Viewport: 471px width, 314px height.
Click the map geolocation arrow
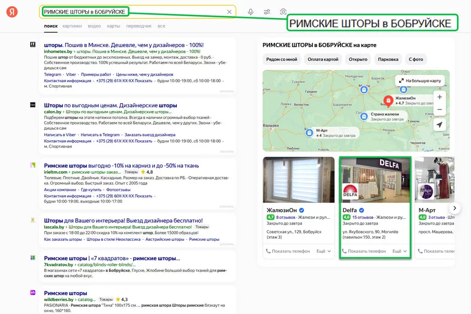coord(440,125)
